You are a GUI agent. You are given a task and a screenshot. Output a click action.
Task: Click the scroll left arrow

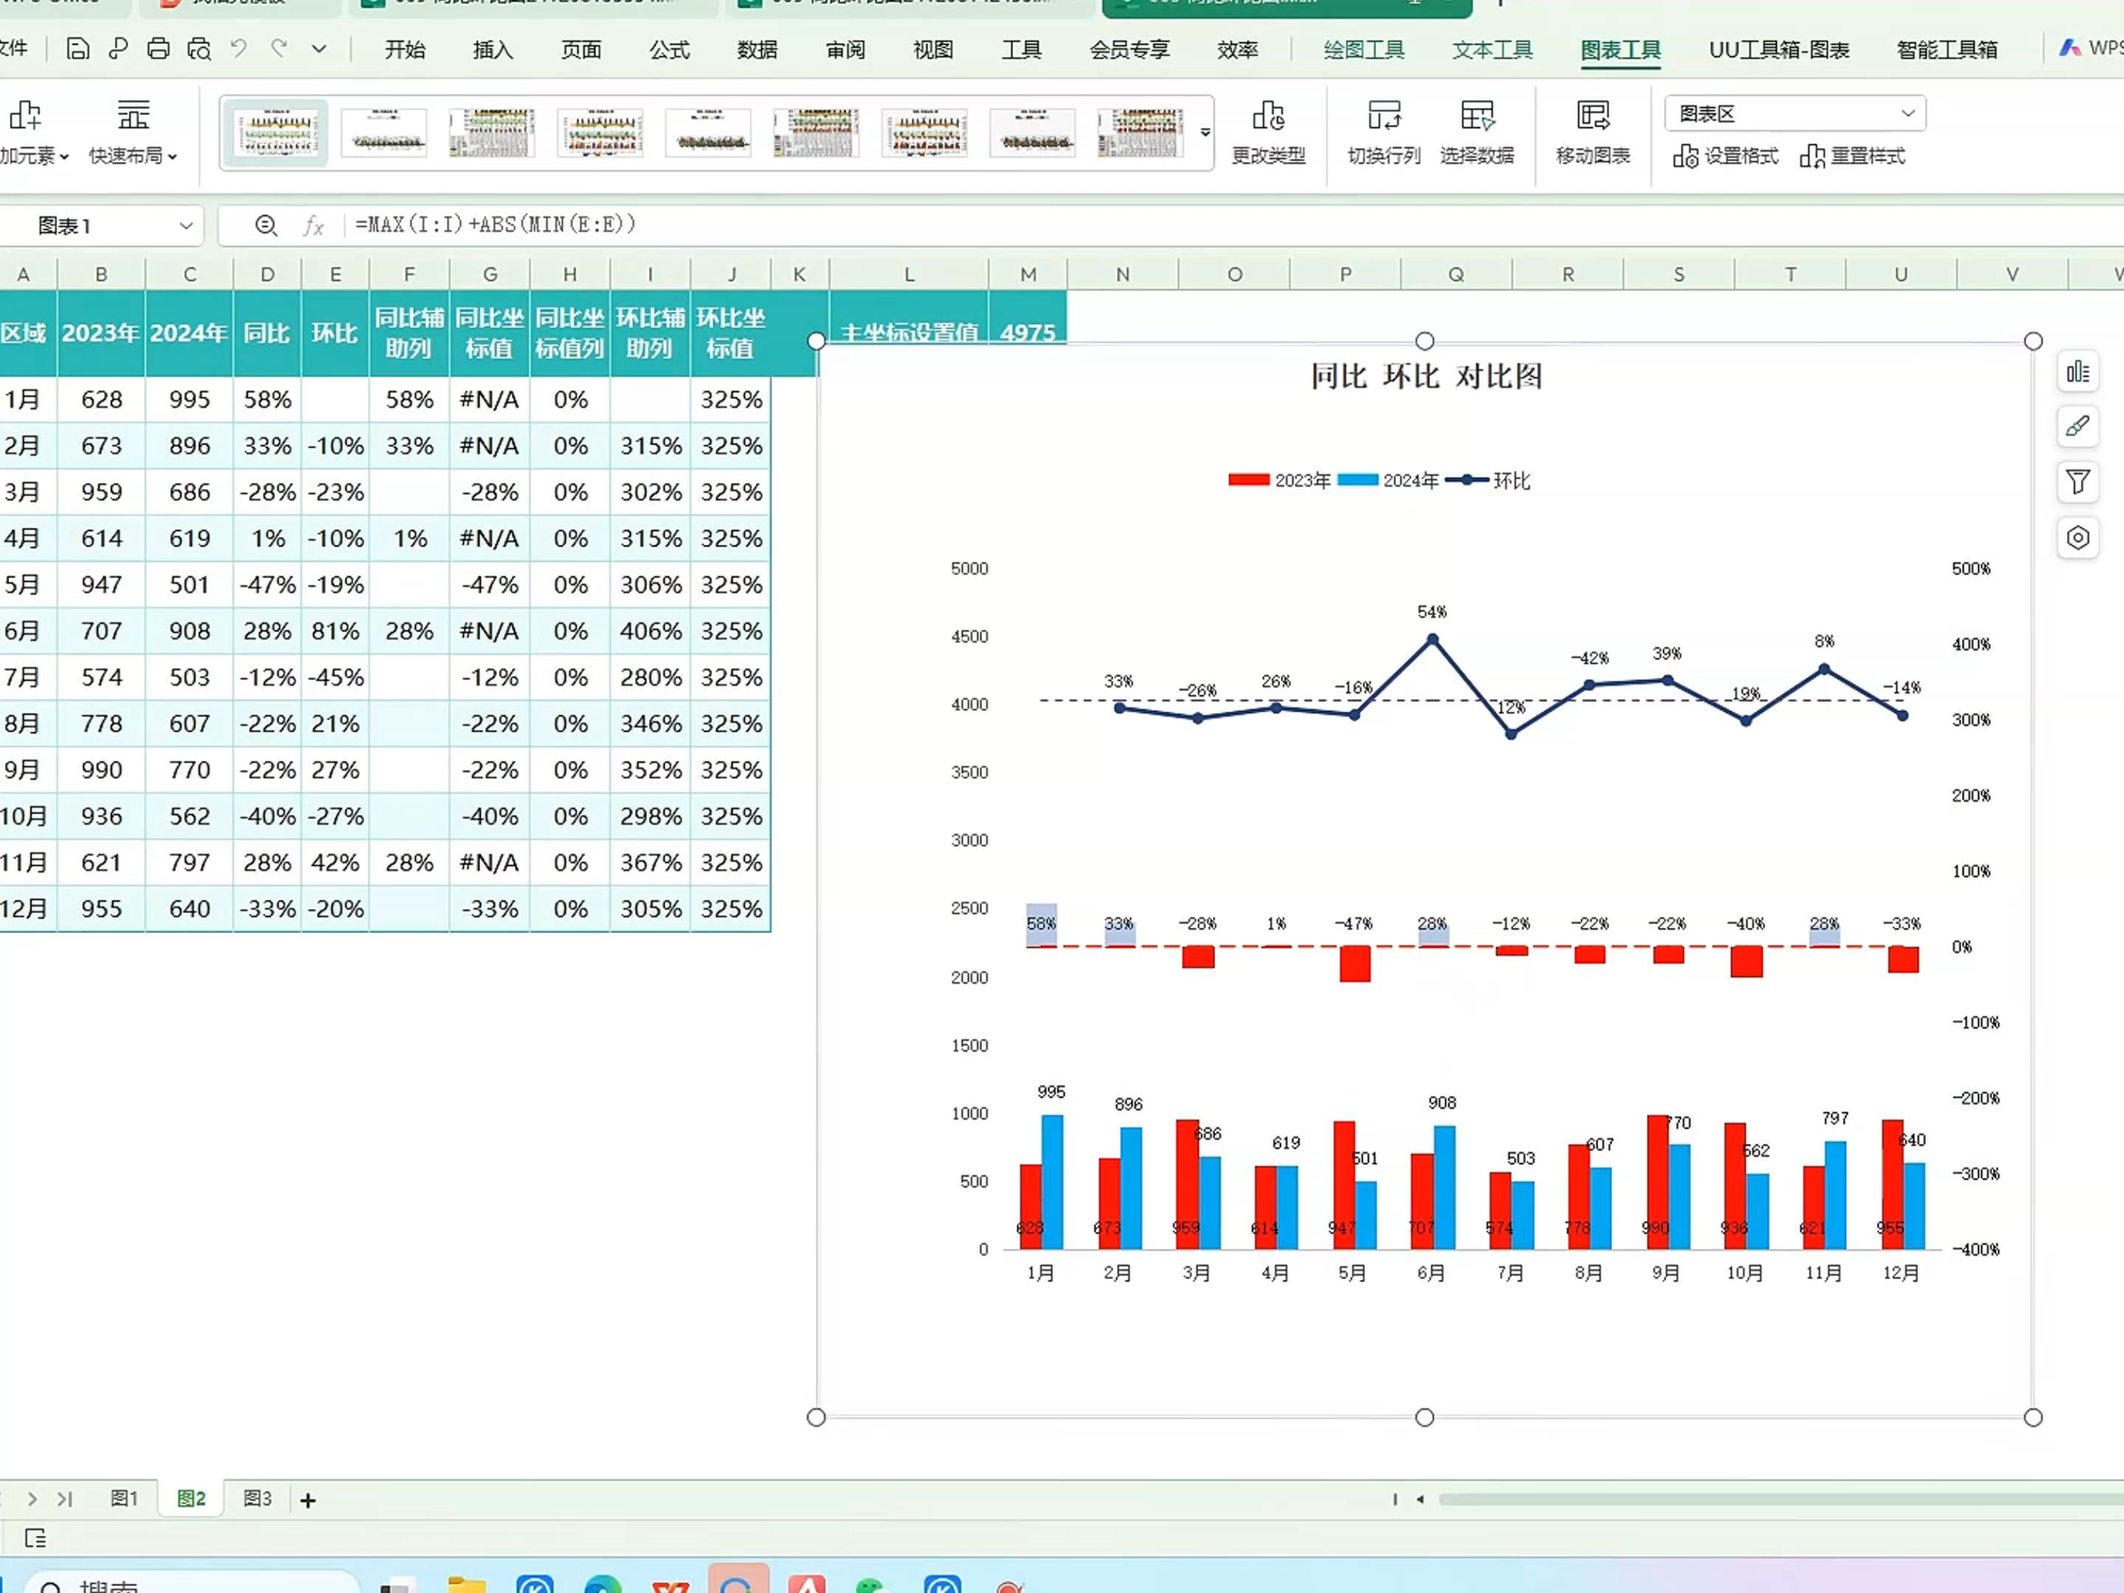(x=1419, y=1499)
